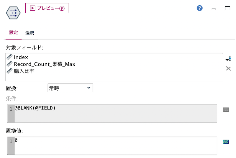236x158 pixels.
Task: Click the プレビュー(P) button
Action: [x=47, y=8]
